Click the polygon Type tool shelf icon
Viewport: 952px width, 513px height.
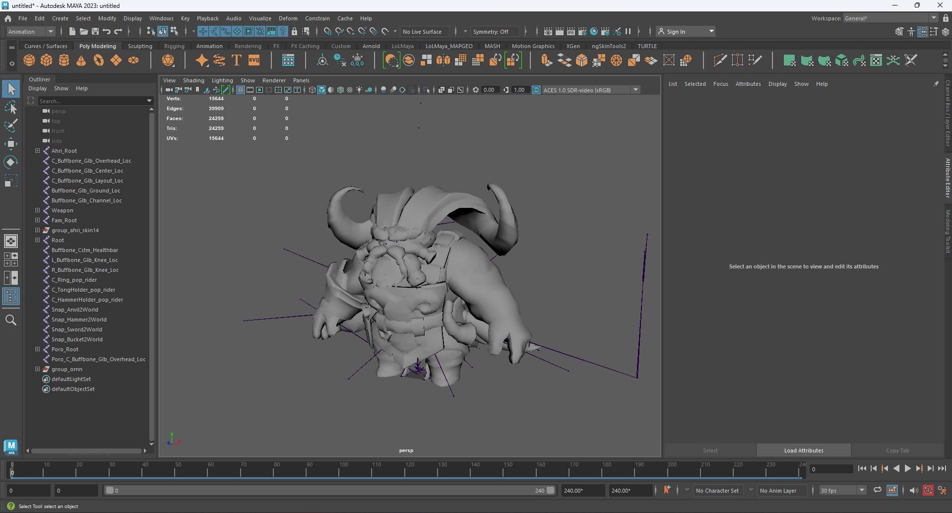point(237,61)
